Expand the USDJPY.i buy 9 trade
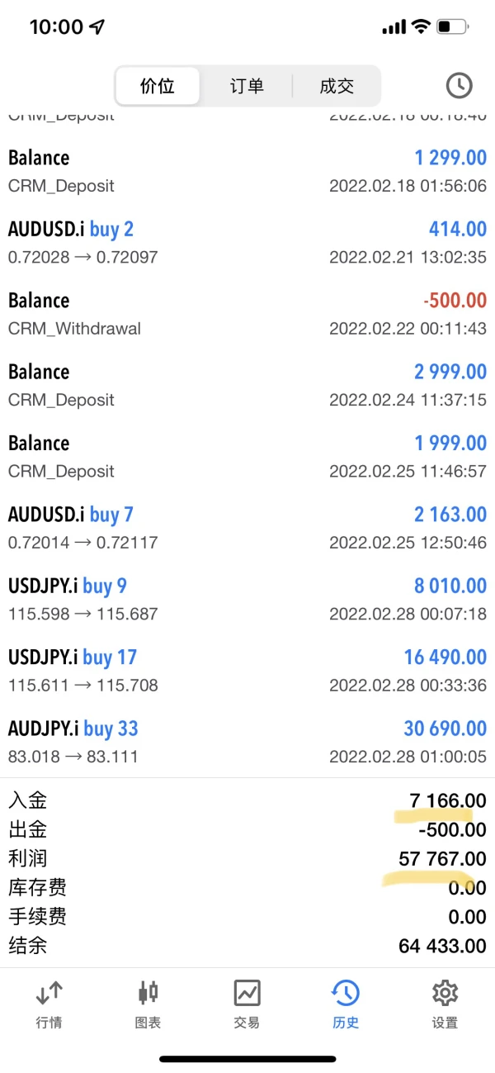 [x=247, y=599]
